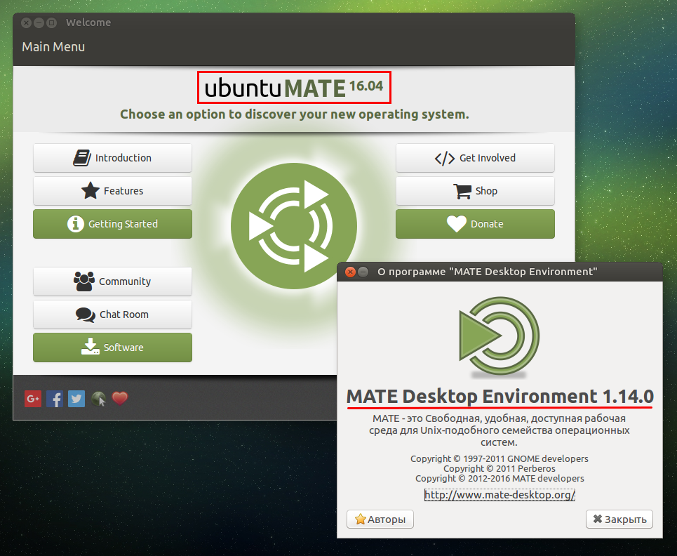Click the Google Plus icon in footer
The height and width of the screenshot is (556, 677).
point(33,399)
